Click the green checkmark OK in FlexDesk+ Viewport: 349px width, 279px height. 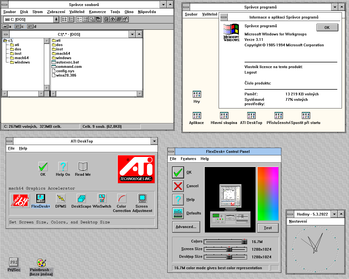178,172
